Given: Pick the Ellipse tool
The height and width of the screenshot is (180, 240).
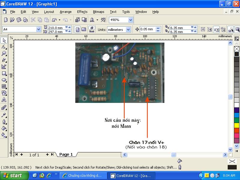Looking at the screenshot, I should tap(4, 80).
